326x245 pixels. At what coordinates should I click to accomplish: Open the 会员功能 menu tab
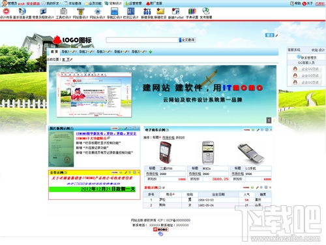point(93,3)
